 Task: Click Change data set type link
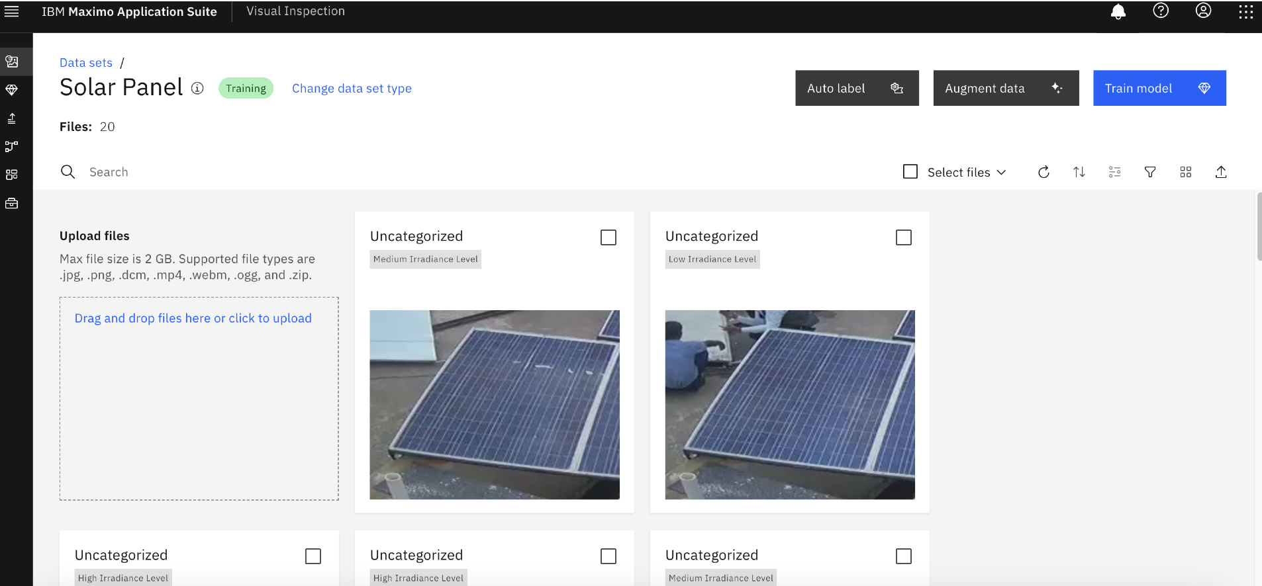pos(352,89)
